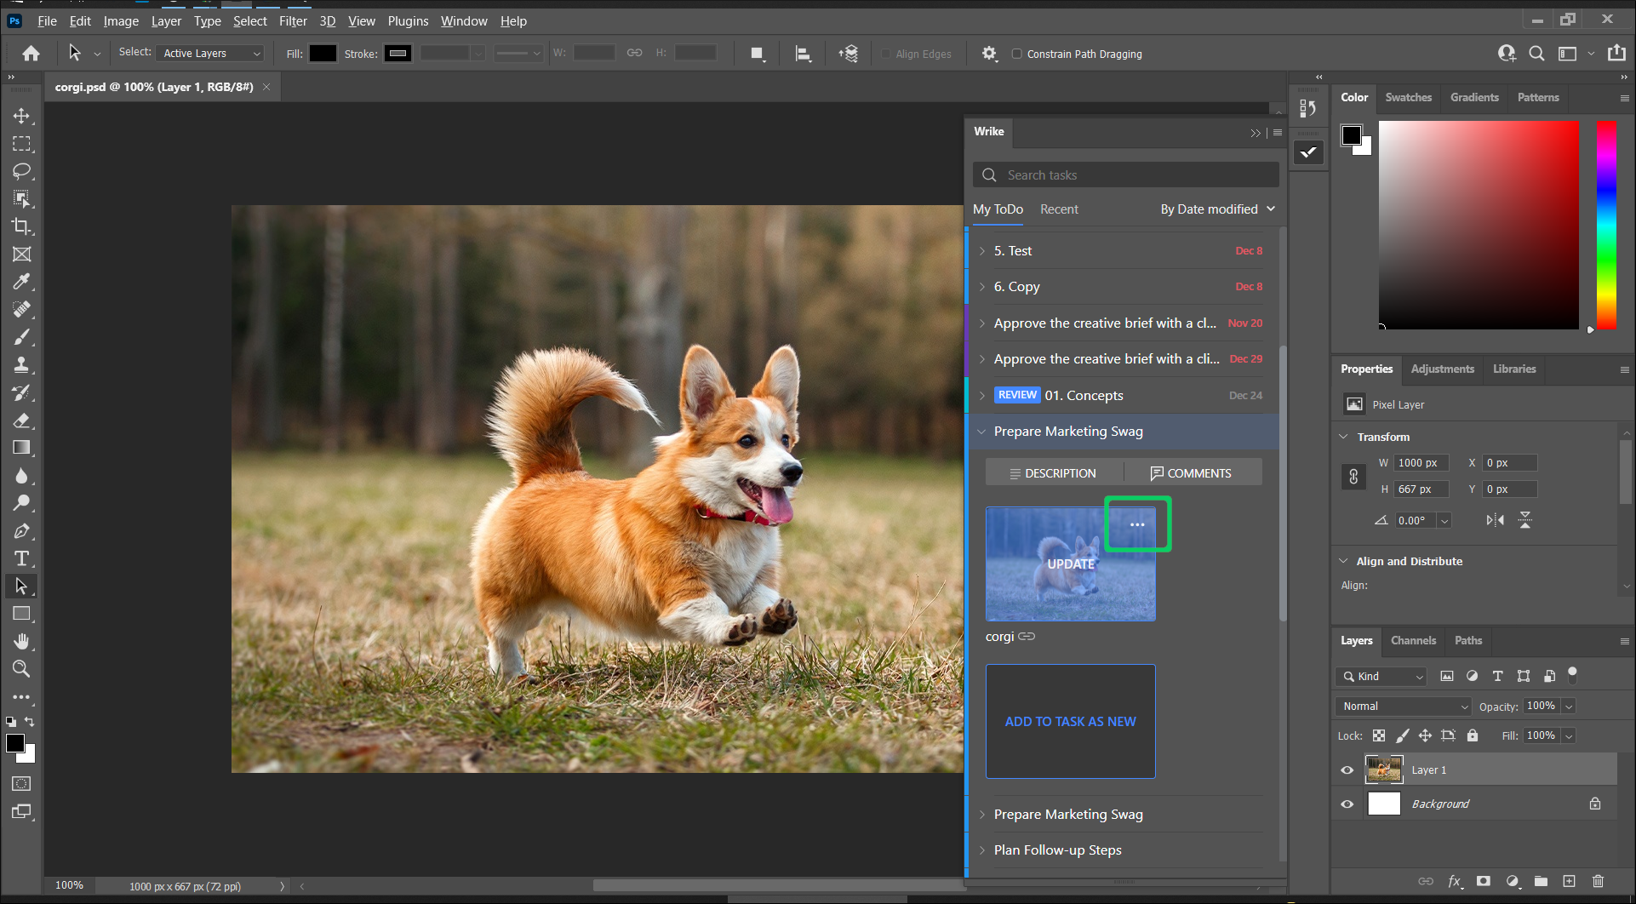Hide the Background layer
Screen dimensions: 1636x904
click(1347, 804)
